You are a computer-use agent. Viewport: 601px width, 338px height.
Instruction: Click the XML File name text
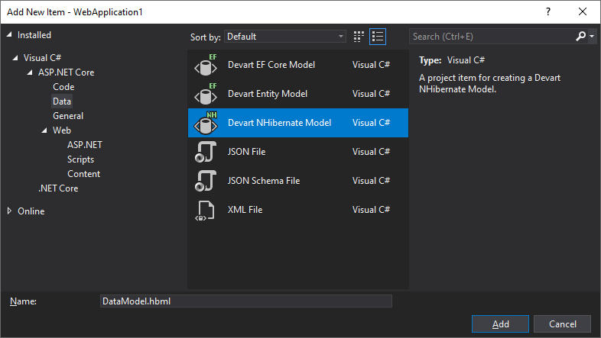[245, 210]
